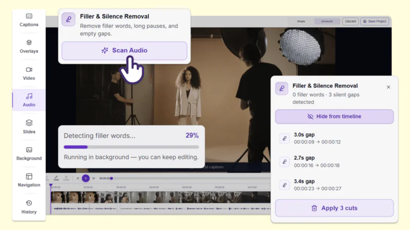Click the Draw pencil tool above timeline
Image resolution: width=410 pixels, height=230 pixels.
pos(56,178)
